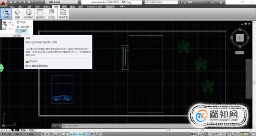Select the 布局1 layout tab
Screen dimensions: 256x136
click(x=23, y=130)
